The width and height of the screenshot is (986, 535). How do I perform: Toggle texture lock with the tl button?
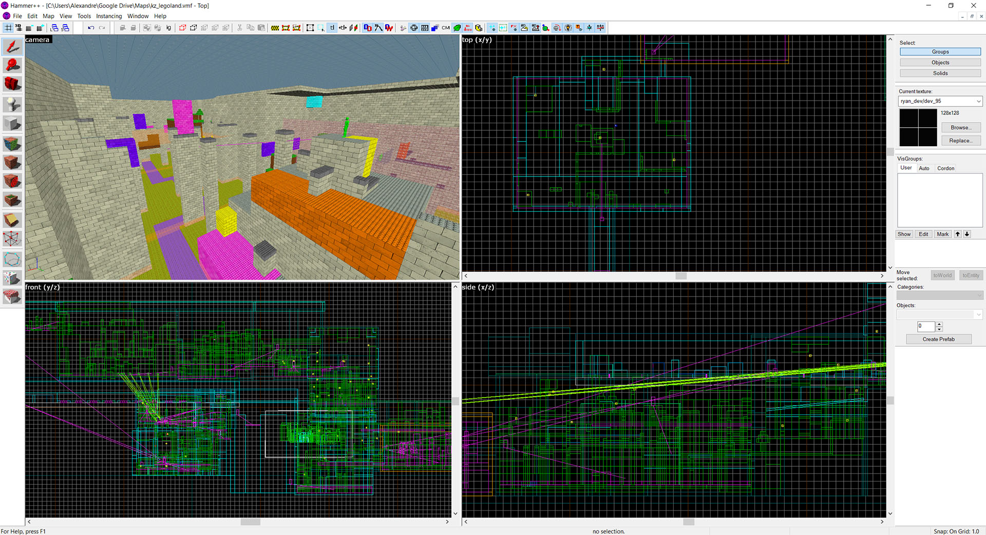332,28
